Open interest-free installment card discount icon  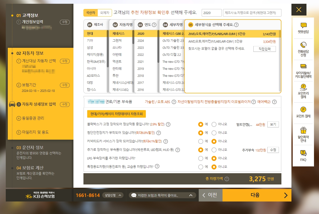(303, 66)
